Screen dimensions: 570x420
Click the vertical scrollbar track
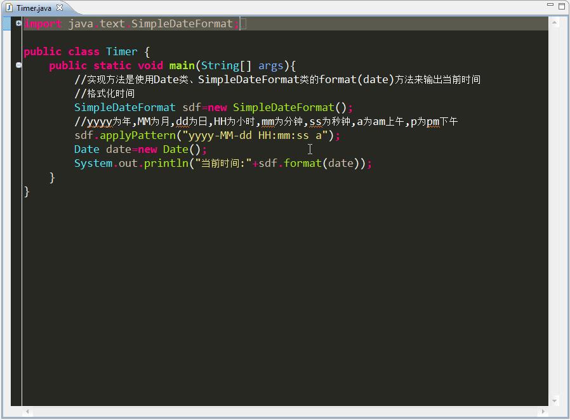click(555, 209)
